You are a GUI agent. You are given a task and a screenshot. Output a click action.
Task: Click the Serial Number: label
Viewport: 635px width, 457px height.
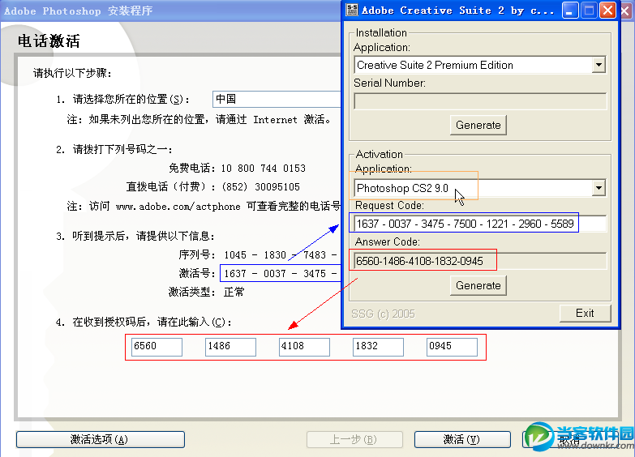389,83
